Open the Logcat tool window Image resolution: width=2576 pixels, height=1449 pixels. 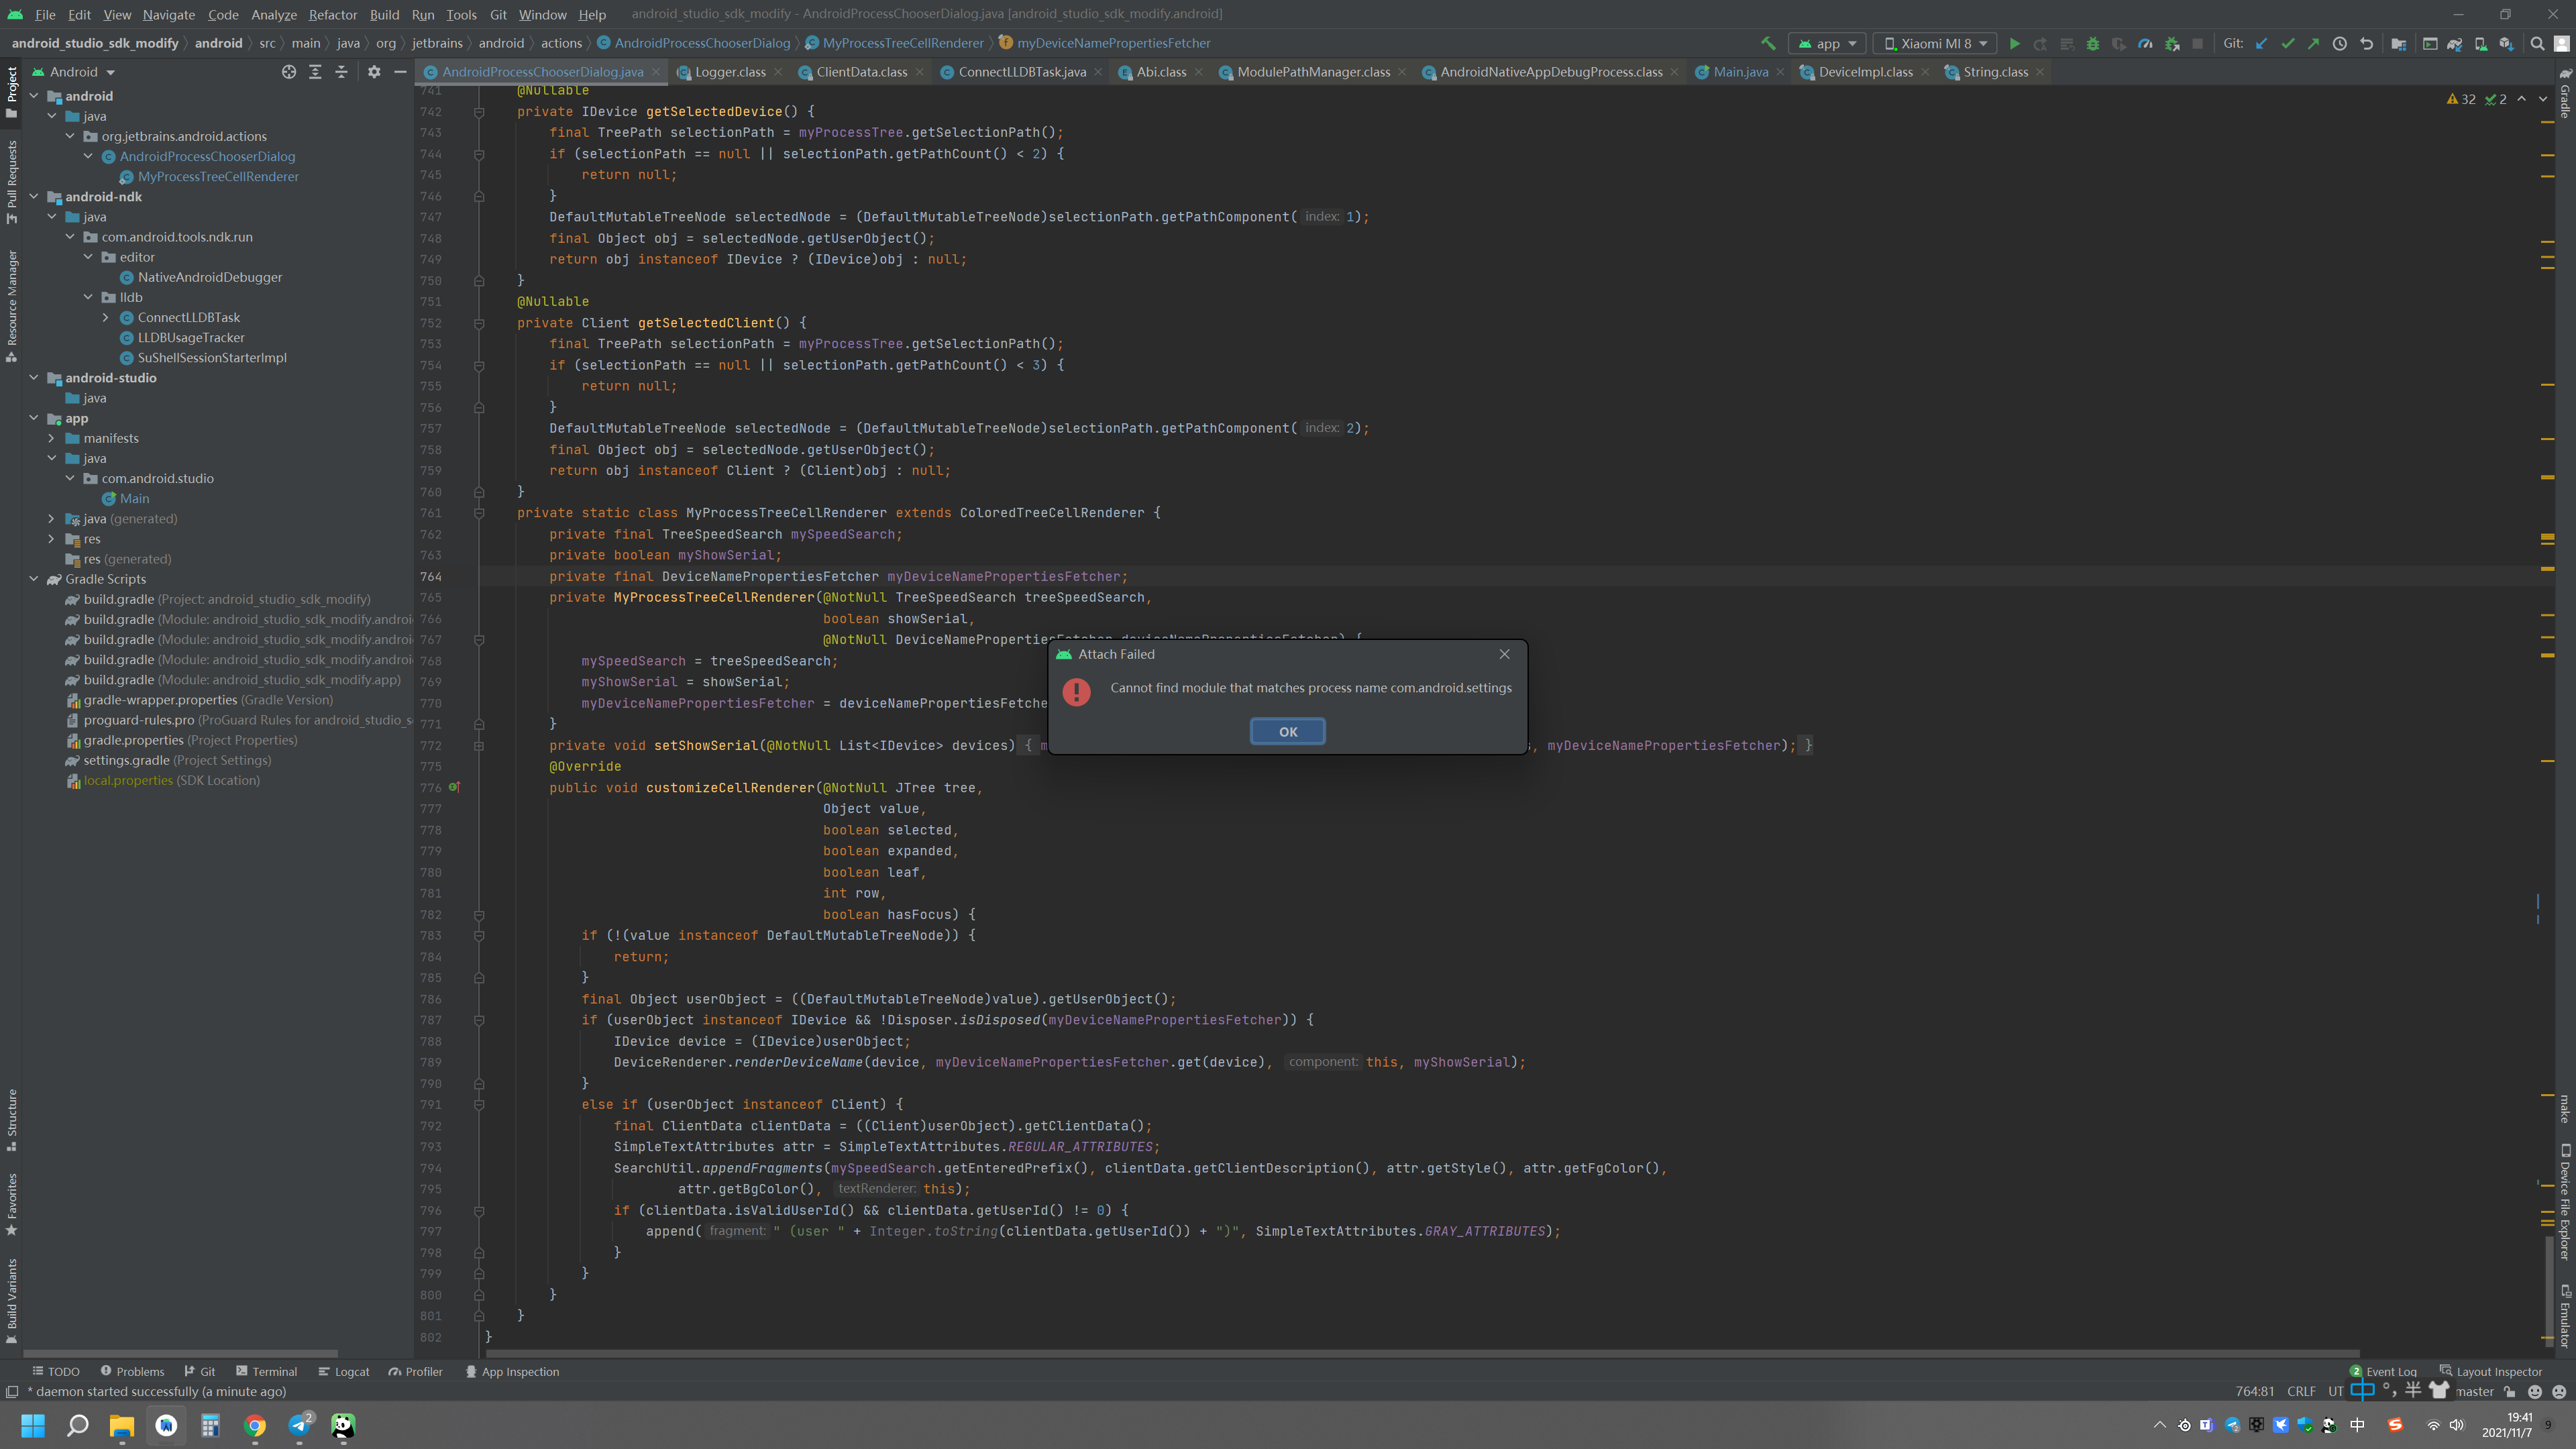coord(344,1371)
